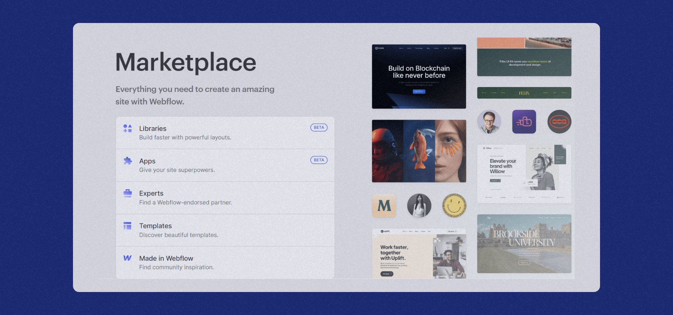The height and width of the screenshot is (315, 673).
Task: Open the astronaut, fish and face thumbnail
Action: point(419,151)
